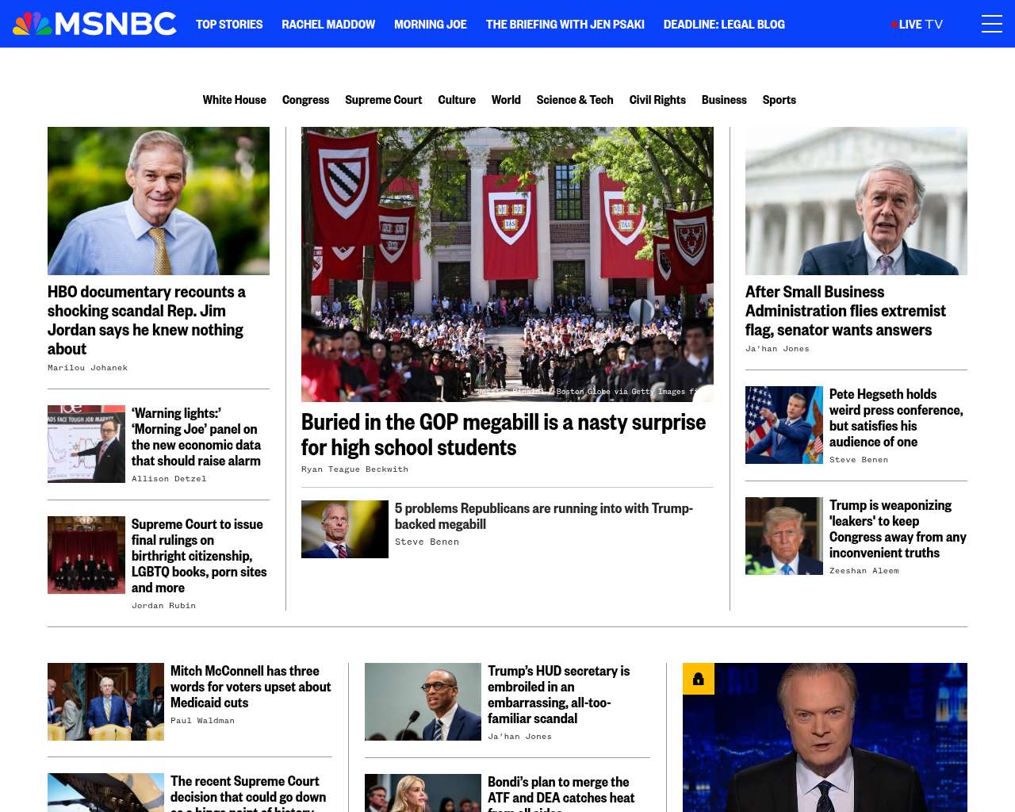Read Small Business Administration flag article

(845, 311)
